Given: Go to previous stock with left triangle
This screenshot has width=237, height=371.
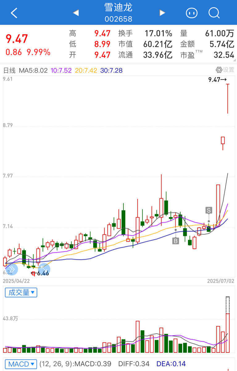Looking at the screenshot, I should point(76,13).
